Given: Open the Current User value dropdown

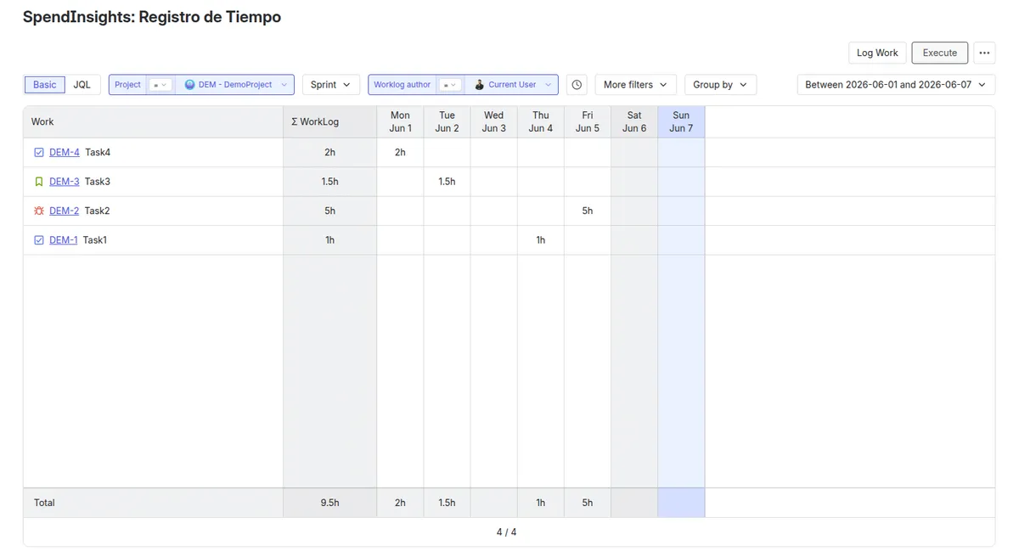Looking at the screenshot, I should 512,85.
